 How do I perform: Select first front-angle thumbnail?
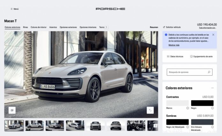pyautogui.click(x=14, y=126)
